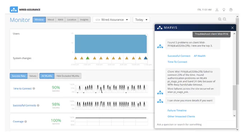Screen dimensions: 244x137
Task: Click help icon beside Successful Connects
Action: [x=38, y=106]
